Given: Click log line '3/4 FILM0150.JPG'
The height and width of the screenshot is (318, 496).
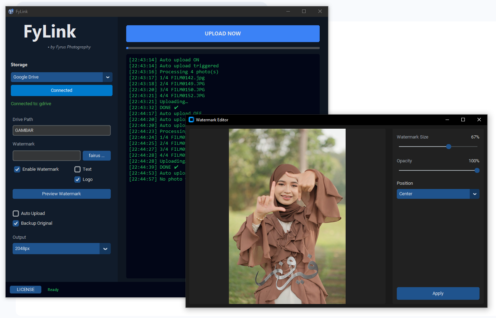Looking at the screenshot, I should pos(167,90).
